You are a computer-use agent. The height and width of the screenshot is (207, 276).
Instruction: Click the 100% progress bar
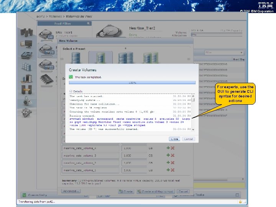coord(132,82)
